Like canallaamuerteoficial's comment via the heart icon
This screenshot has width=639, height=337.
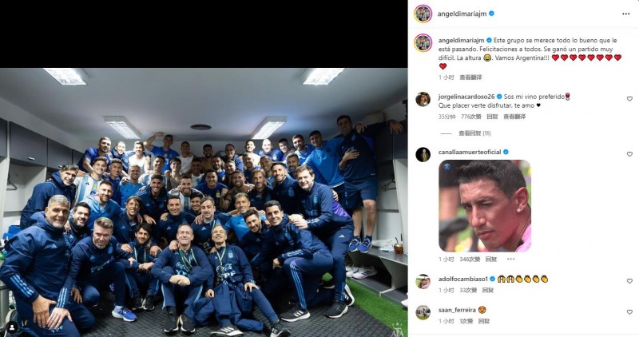(629, 154)
